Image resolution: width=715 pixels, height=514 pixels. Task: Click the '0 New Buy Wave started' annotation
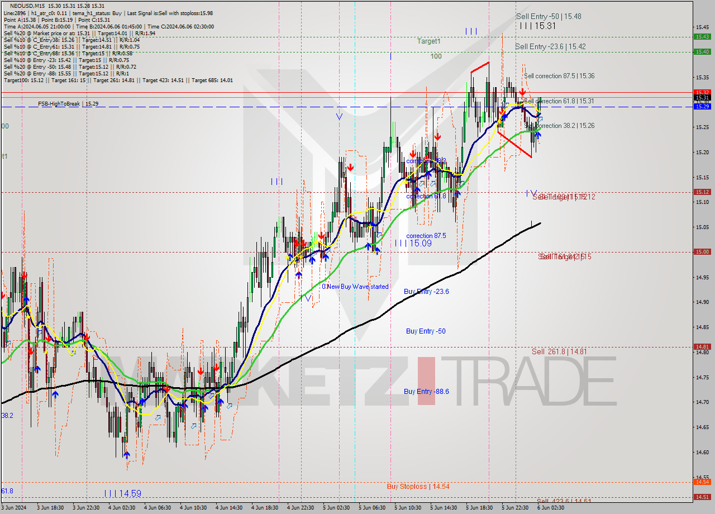click(x=355, y=287)
